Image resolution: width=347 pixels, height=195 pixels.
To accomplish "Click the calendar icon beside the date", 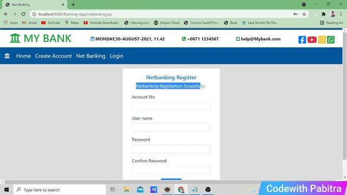I will pyautogui.click(x=92, y=39).
